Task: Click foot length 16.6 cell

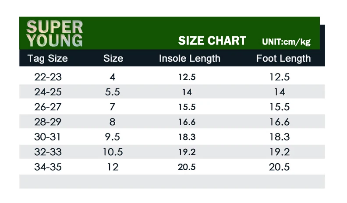Action: pyautogui.click(x=279, y=122)
